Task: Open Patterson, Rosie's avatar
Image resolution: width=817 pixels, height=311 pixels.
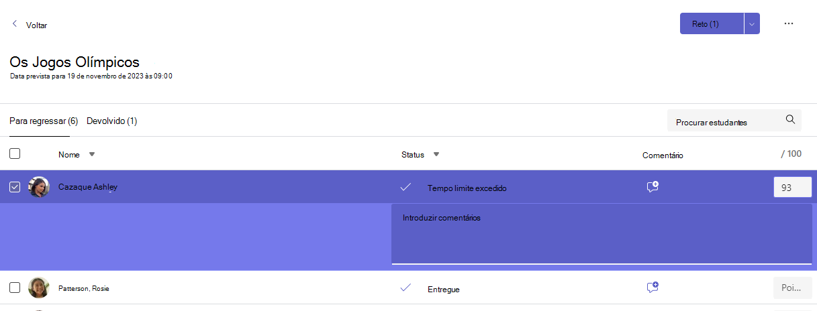Action: (39, 288)
